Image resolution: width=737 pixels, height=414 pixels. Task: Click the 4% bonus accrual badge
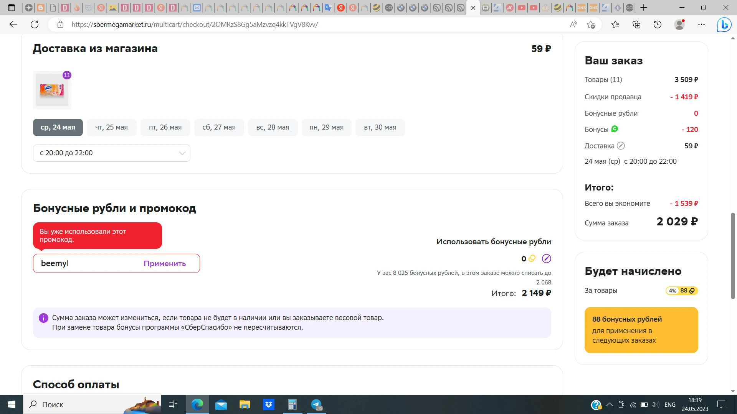[681, 291]
